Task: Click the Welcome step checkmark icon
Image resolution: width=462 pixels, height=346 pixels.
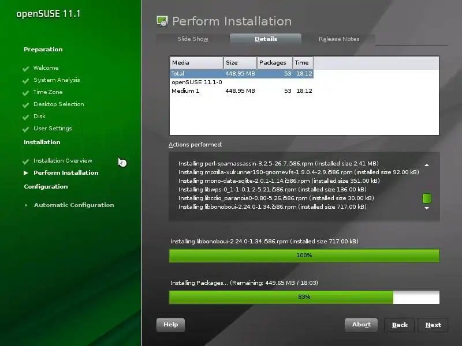Action: [25, 69]
